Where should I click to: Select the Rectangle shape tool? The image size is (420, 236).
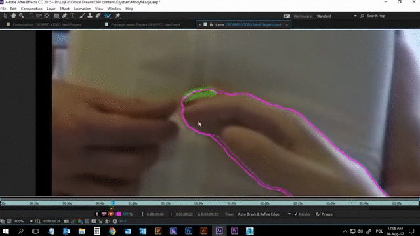[56, 16]
